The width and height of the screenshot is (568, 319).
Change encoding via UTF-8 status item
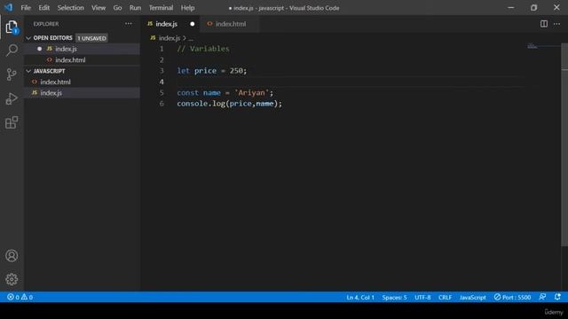(422, 297)
